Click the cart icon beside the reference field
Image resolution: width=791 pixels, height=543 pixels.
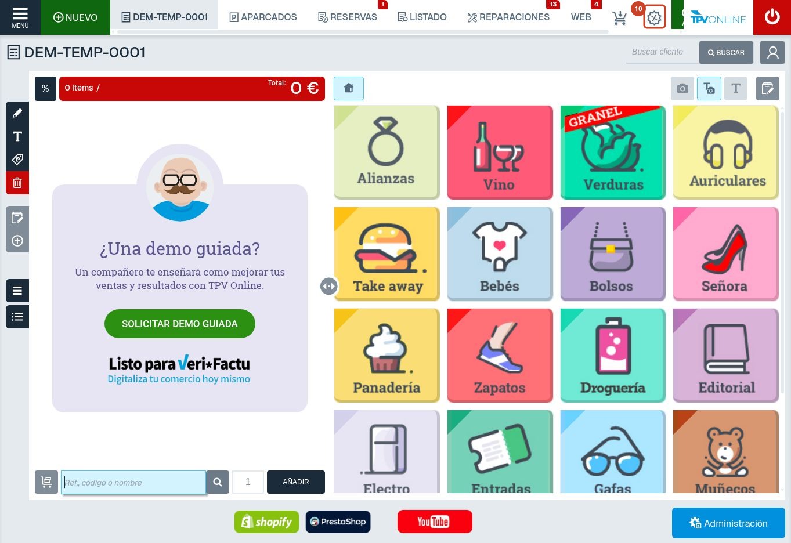(46, 482)
